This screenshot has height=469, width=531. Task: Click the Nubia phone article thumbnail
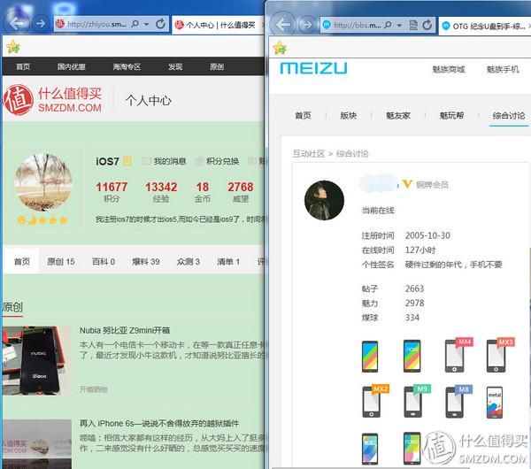pos(36,361)
